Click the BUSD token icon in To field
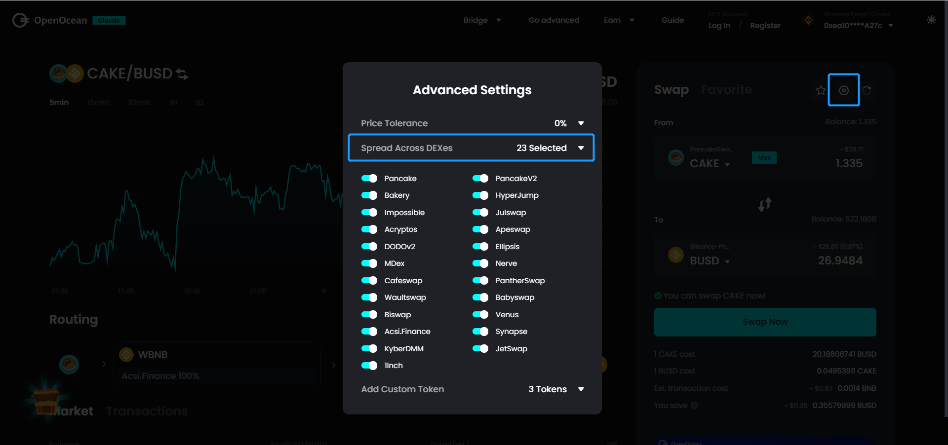Screen dimensions: 948x445 pyautogui.click(x=676, y=255)
